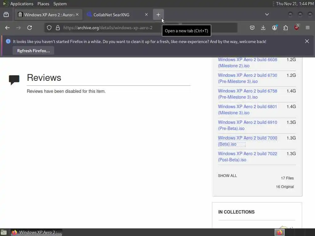Click the forward navigation arrow
This screenshot has height=236, width=315.
coord(18,28)
